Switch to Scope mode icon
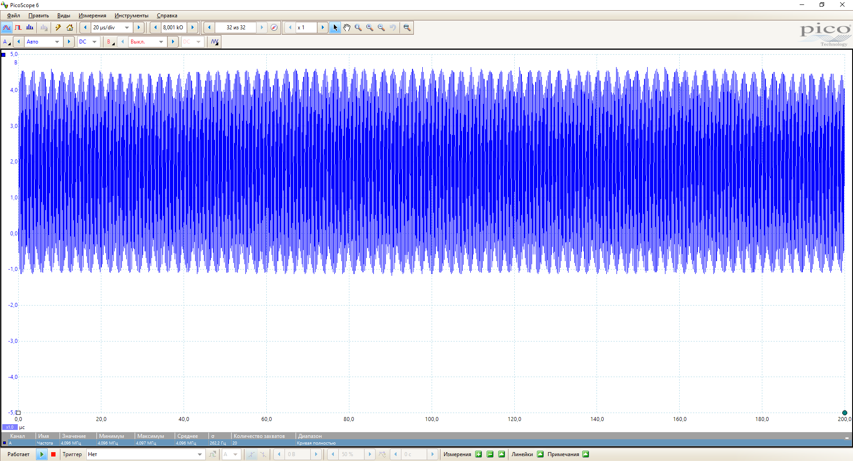 (7, 28)
